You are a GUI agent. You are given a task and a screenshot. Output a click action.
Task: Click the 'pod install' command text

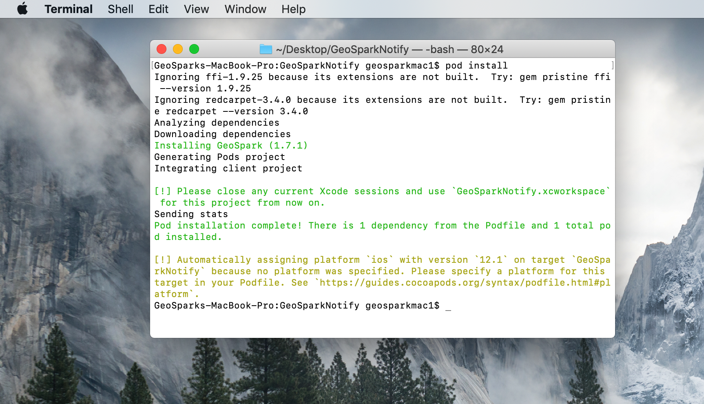476,66
